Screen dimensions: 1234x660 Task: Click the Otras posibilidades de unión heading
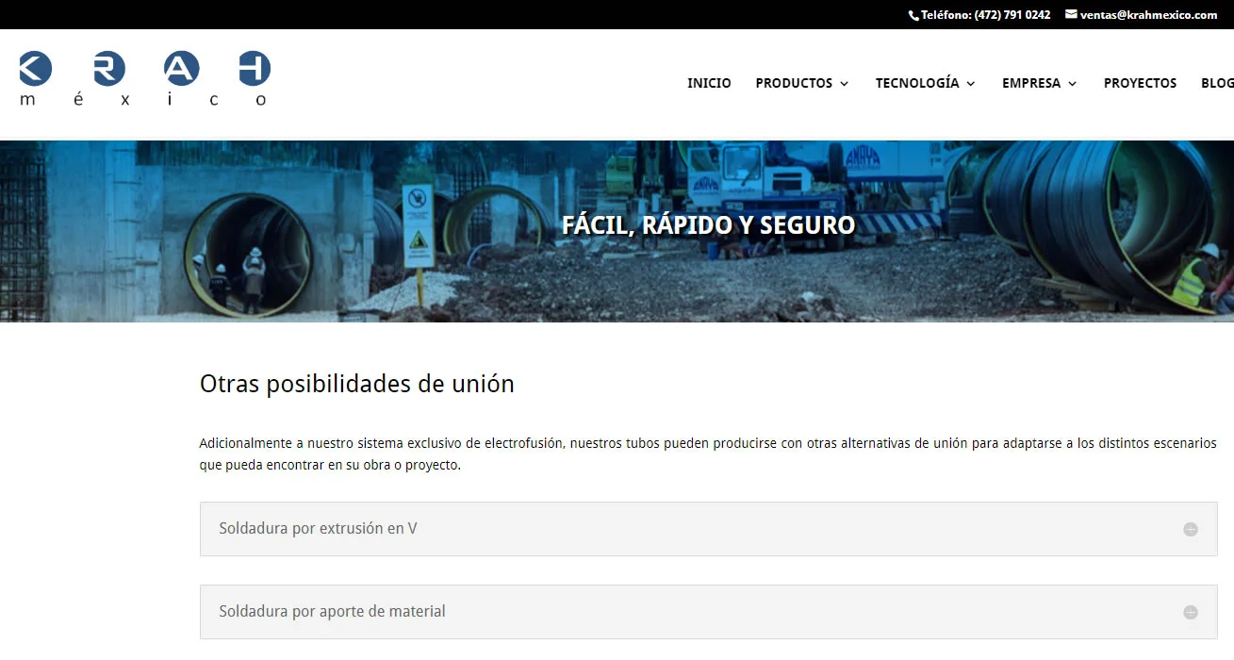pos(357,384)
